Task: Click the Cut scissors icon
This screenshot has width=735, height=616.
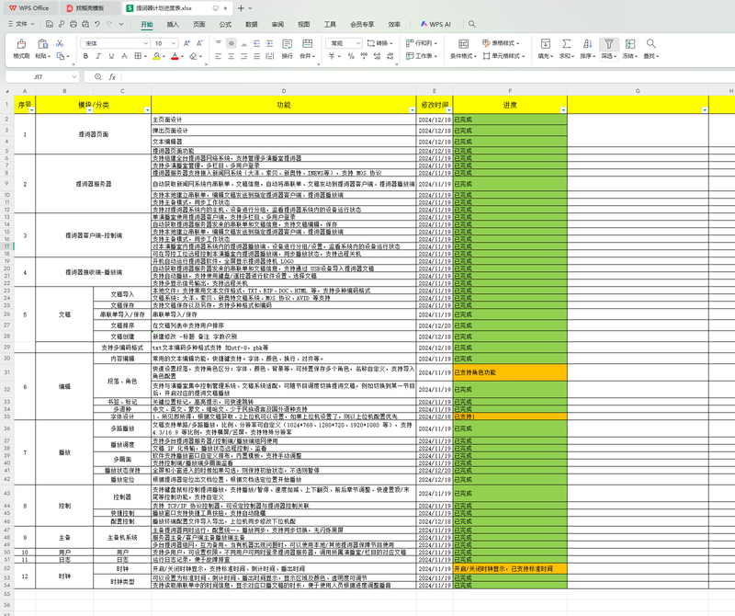Action: (x=60, y=43)
